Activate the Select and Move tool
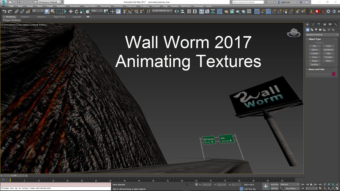340x191 pixels. (x=71, y=11)
